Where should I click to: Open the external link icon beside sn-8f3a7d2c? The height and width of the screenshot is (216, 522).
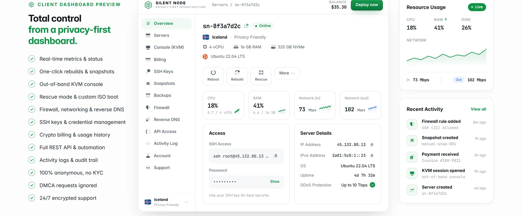[246, 26]
